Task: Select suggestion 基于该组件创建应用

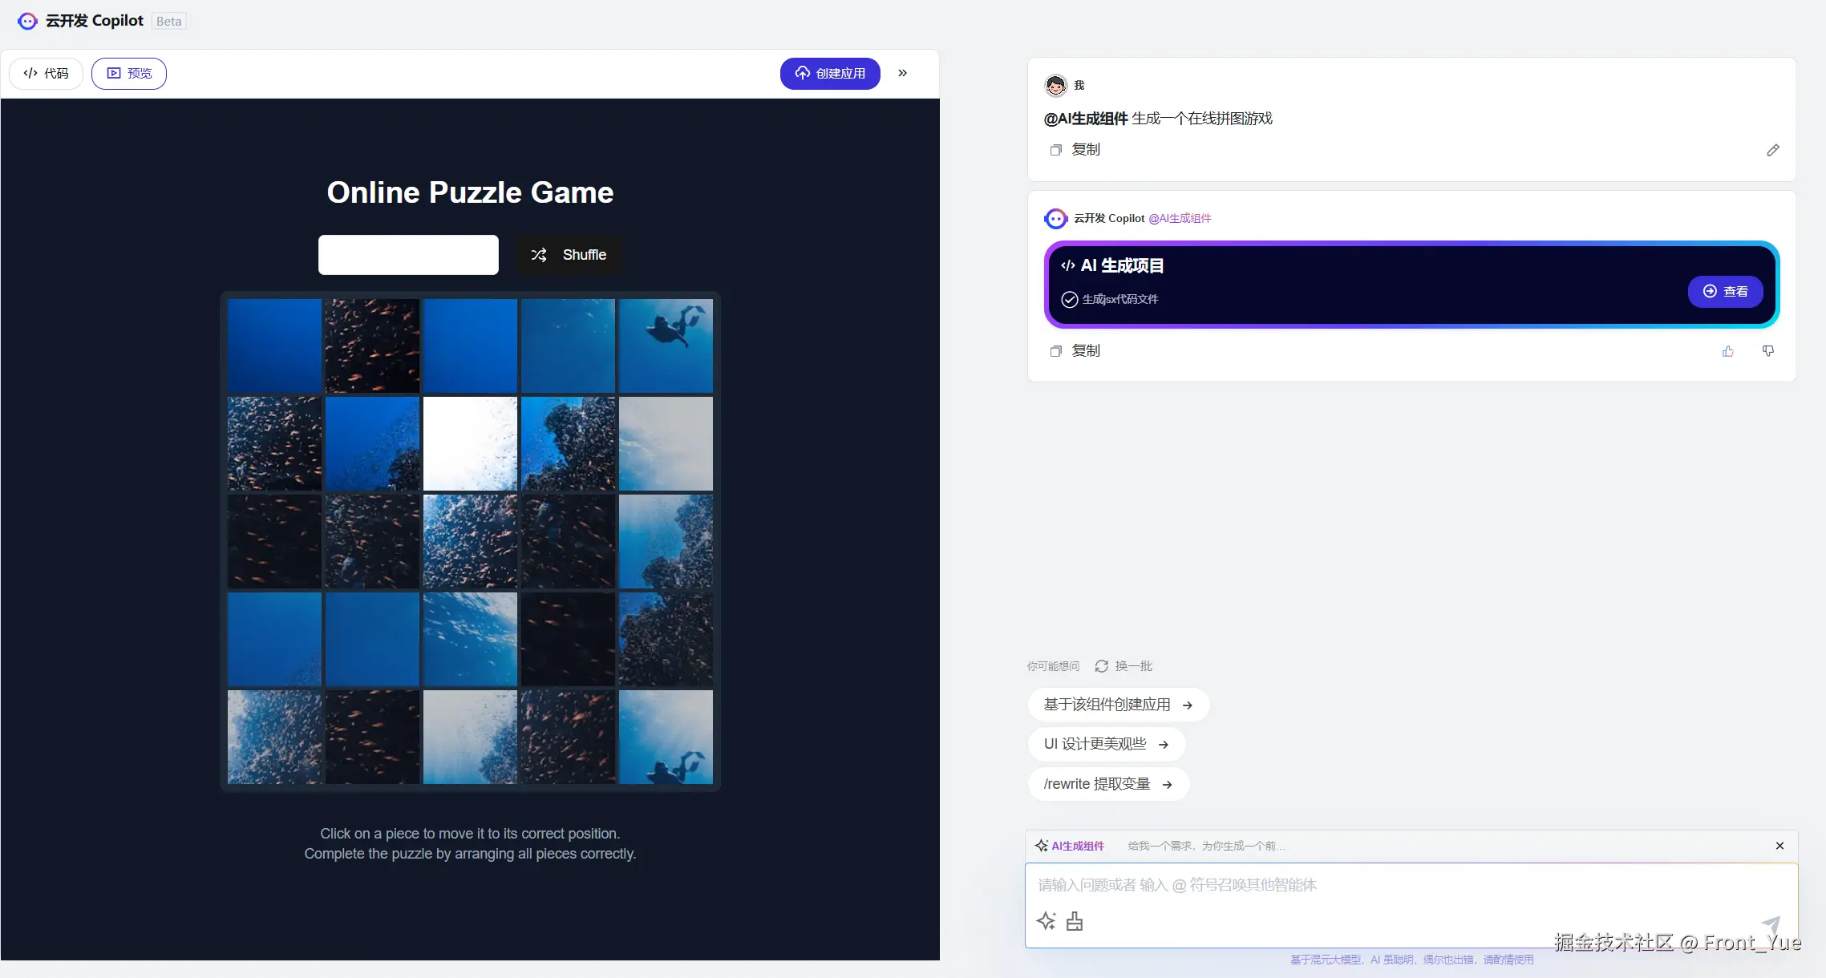Action: [1118, 705]
